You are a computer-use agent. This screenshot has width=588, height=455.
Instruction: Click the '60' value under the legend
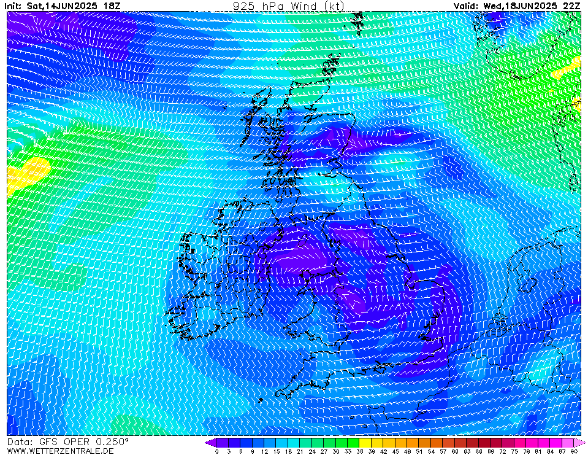coord(455,451)
